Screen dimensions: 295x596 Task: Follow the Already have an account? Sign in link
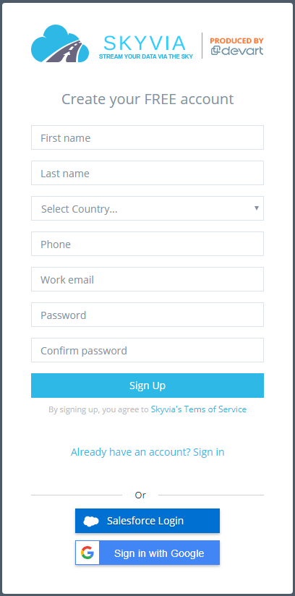pos(147,452)
